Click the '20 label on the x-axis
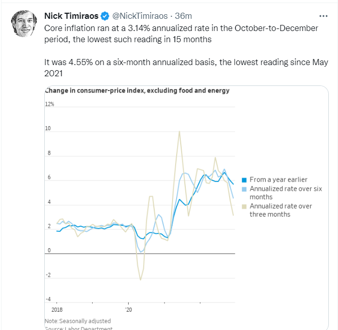 click(129, 309)
